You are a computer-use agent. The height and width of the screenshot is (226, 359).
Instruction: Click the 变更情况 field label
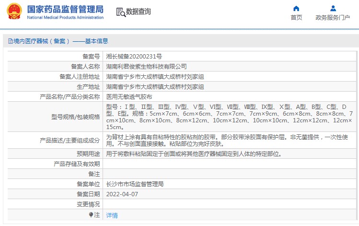(x=88, y=204)
